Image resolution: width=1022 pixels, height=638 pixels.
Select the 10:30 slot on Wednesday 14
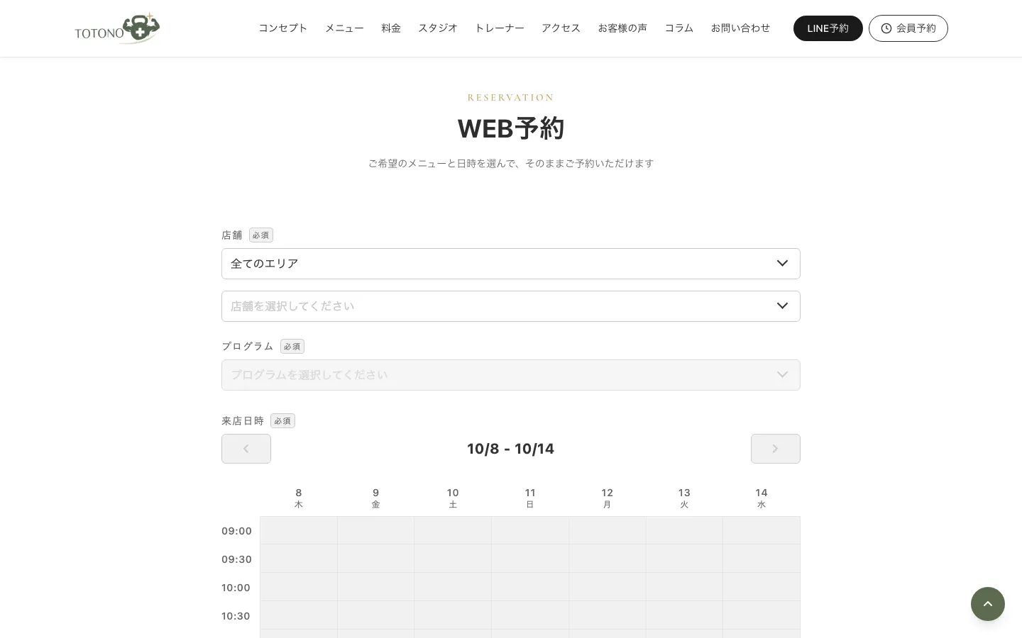point(762,615)
